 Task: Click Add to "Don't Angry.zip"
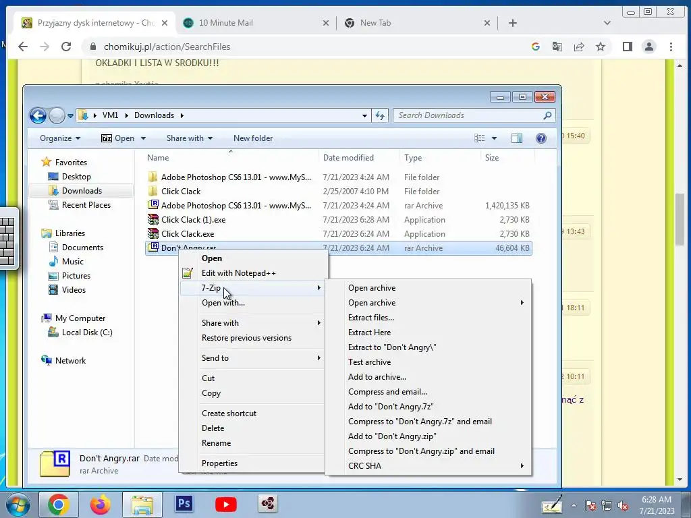(x=392, y=436)
